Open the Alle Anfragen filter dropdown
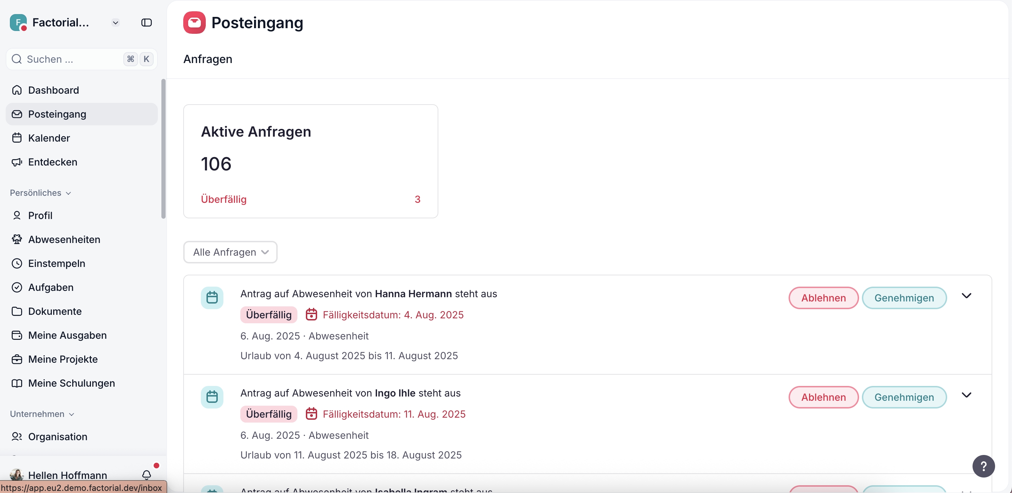 tap(230, 252)
